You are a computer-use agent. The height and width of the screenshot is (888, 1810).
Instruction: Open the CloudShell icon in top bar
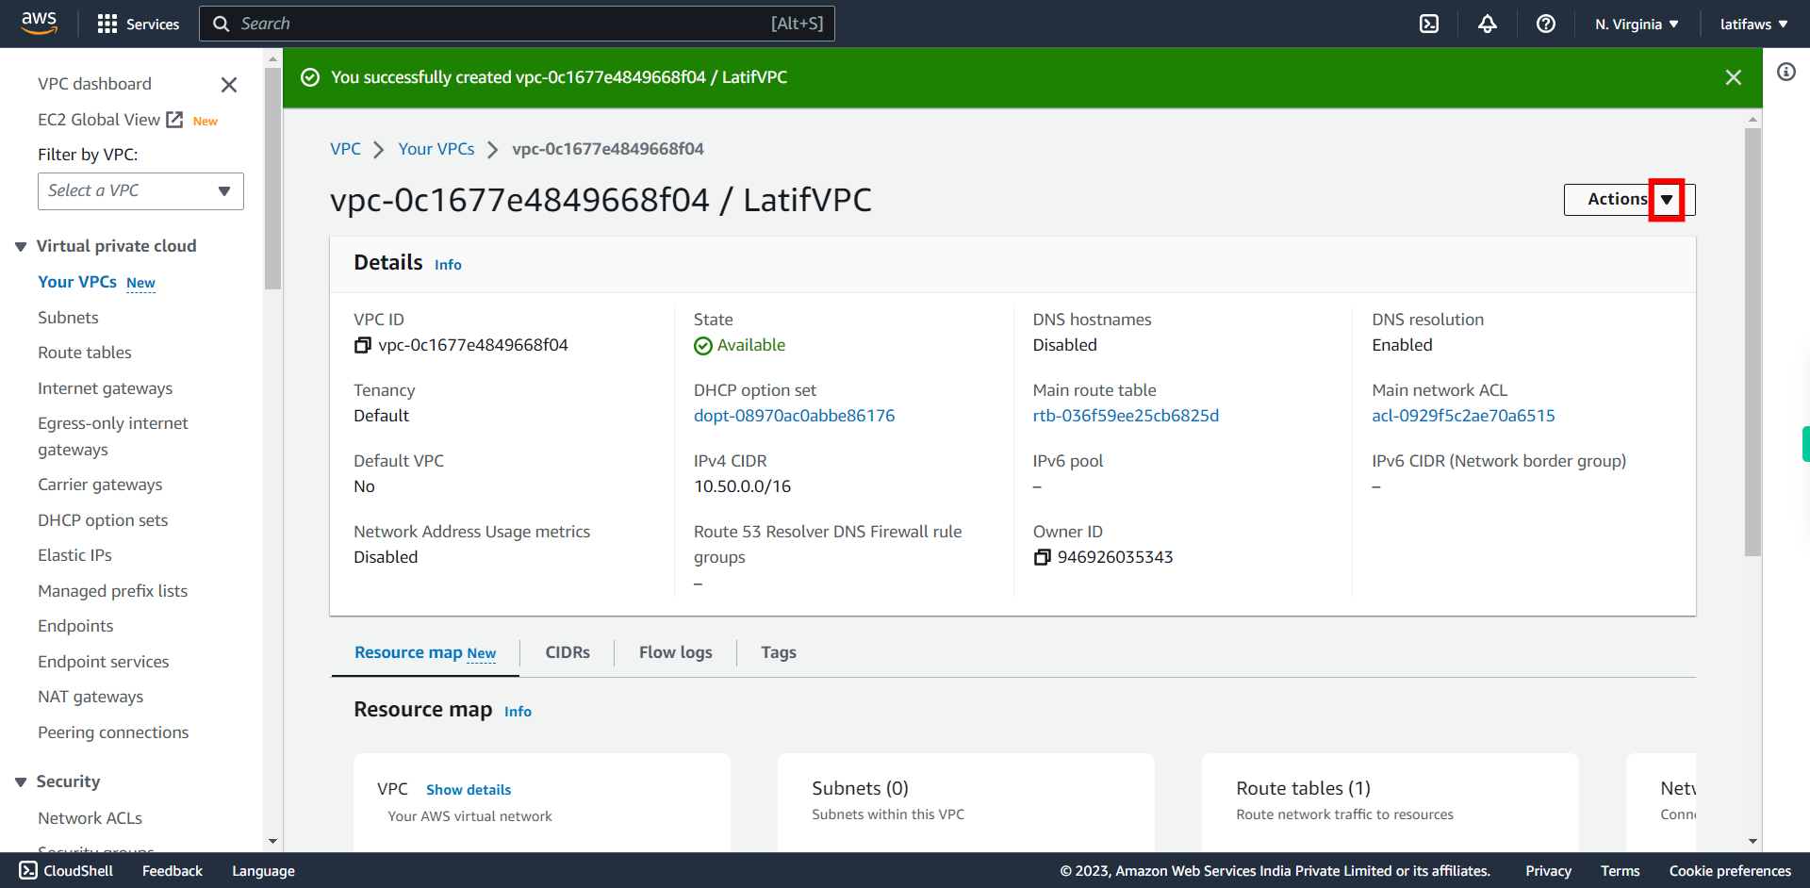(1429, 24)
